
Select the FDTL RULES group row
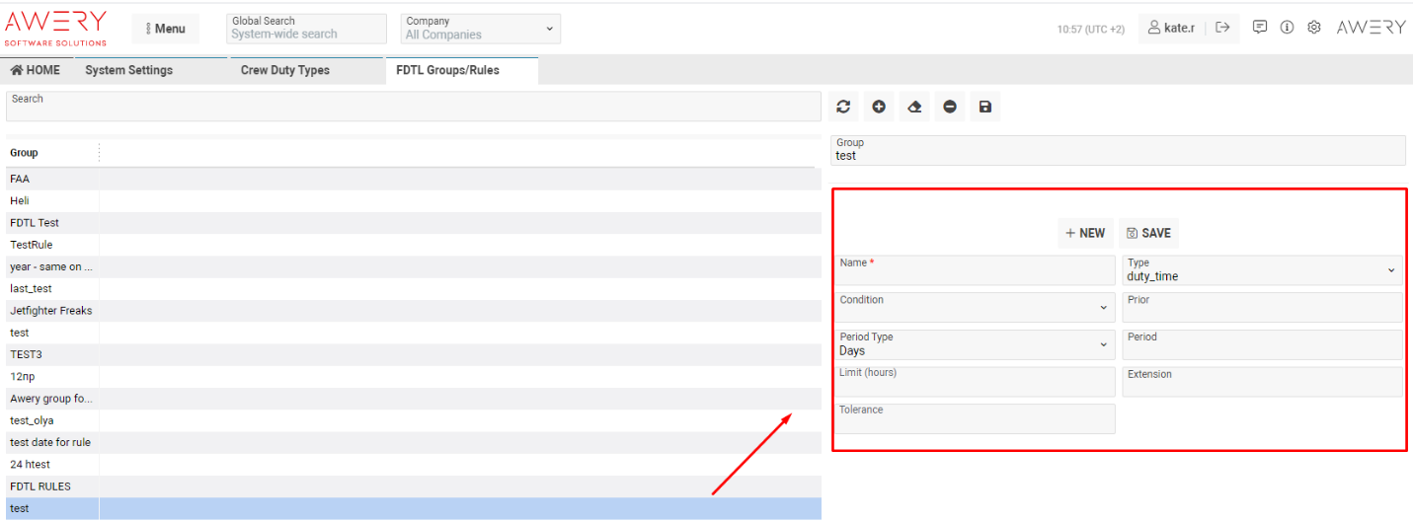click(413, 486)
